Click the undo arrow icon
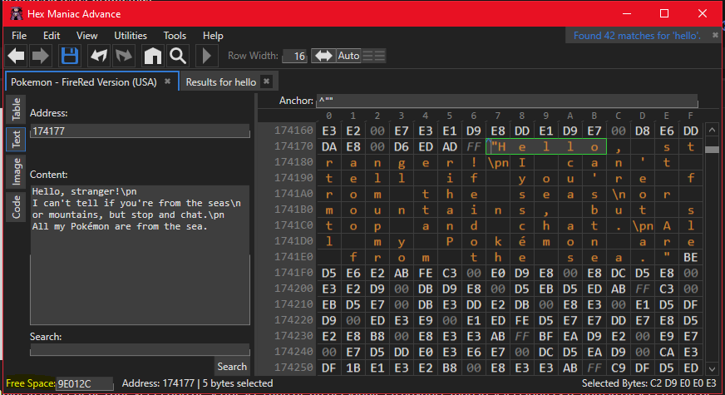This screenshot has height=395, width=725. tap(99, 57)
